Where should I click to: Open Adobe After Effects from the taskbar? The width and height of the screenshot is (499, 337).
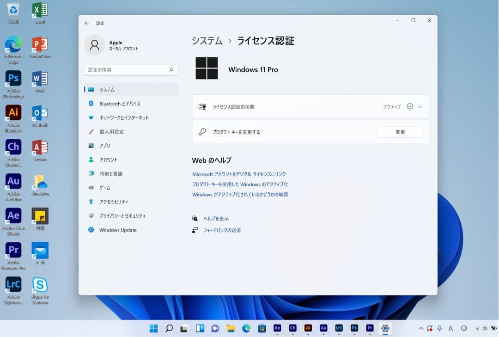point(277,328)
